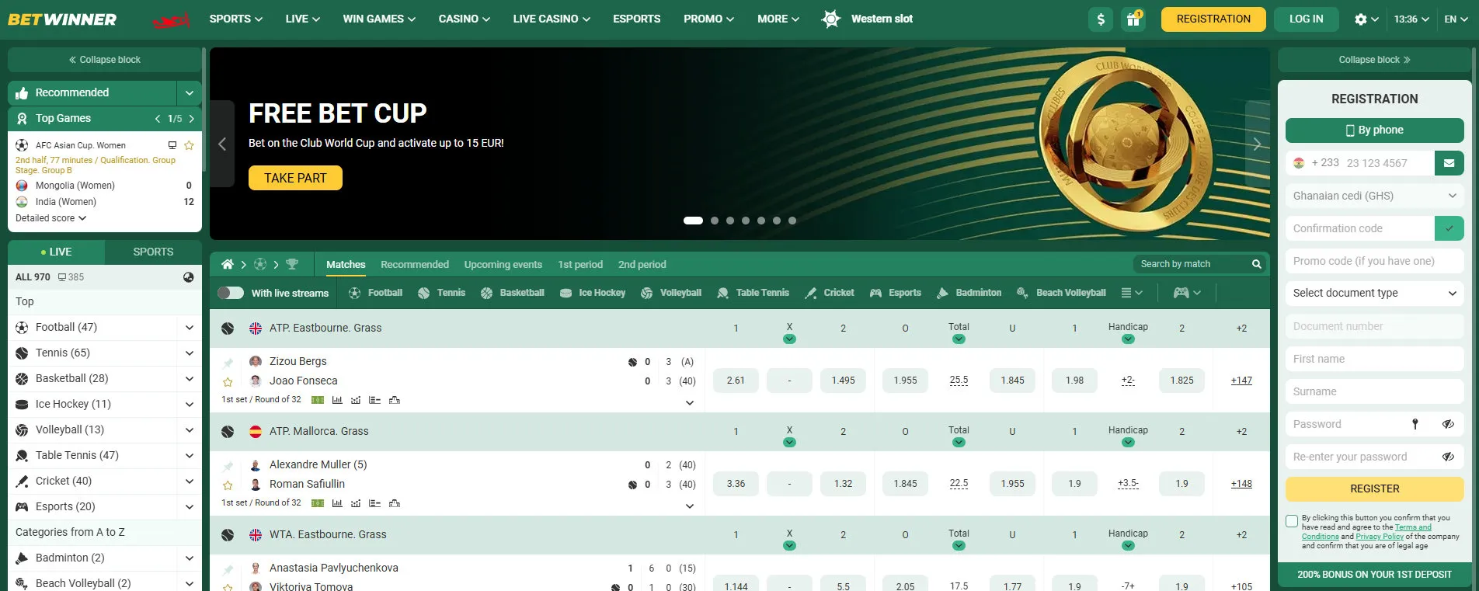This screenshot has height=591, width=1479.
Task: Go to next banner slide arrow
Action: [1257, 144]
